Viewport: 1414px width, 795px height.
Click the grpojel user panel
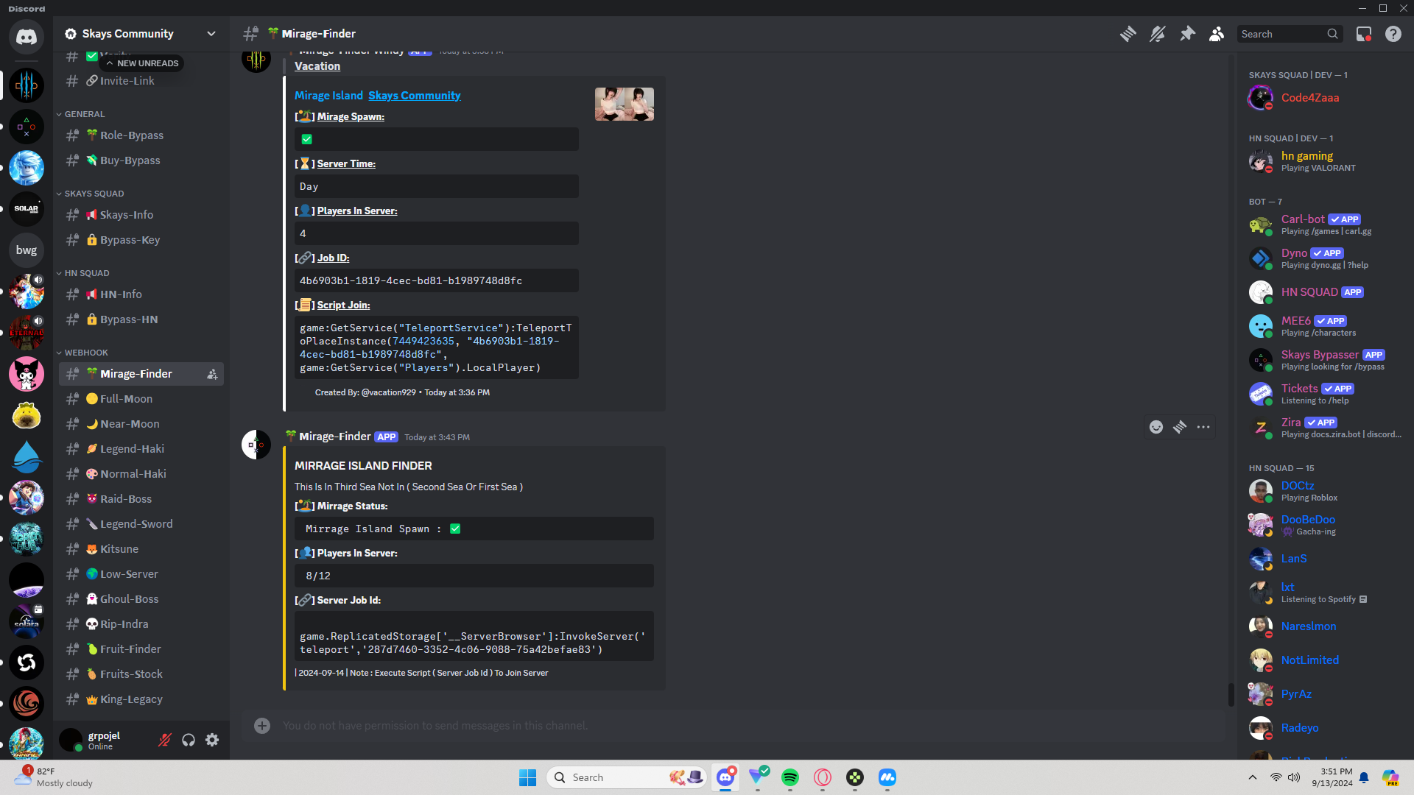pos(103,740)
